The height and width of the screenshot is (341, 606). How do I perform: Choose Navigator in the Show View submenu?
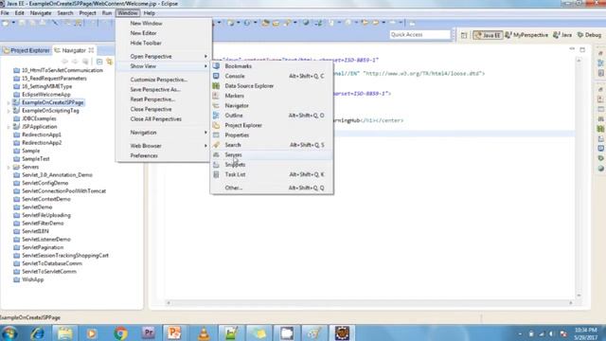coord(272,105)
